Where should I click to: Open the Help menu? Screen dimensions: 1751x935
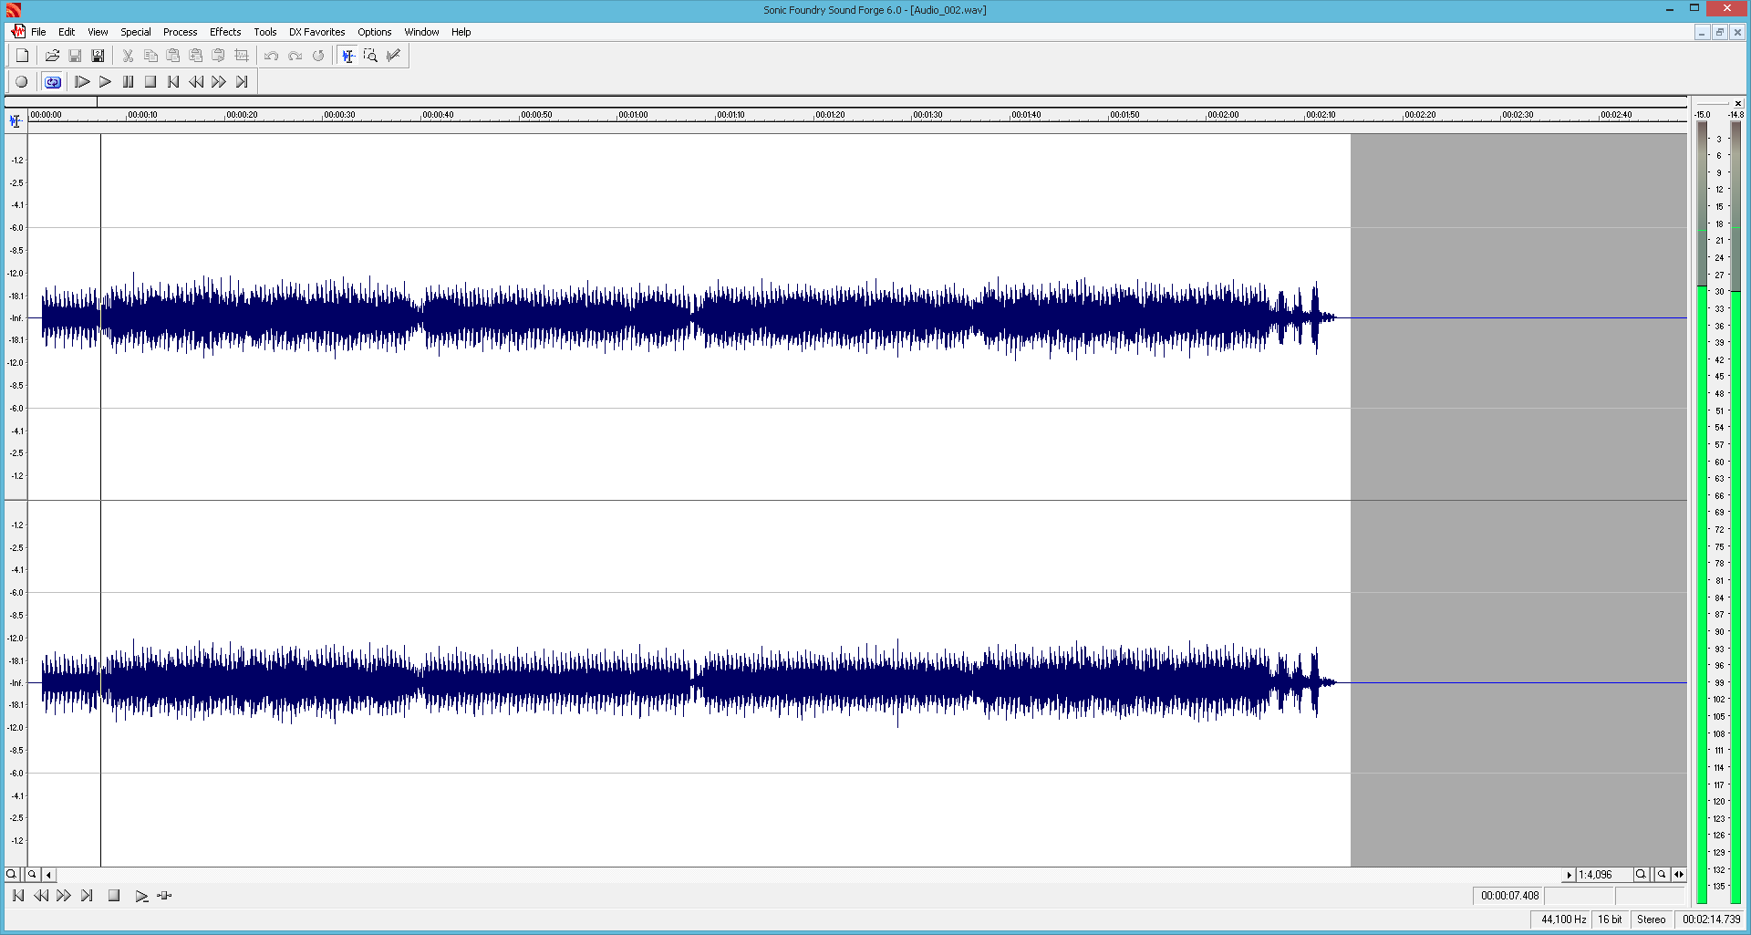click(461, 32)
